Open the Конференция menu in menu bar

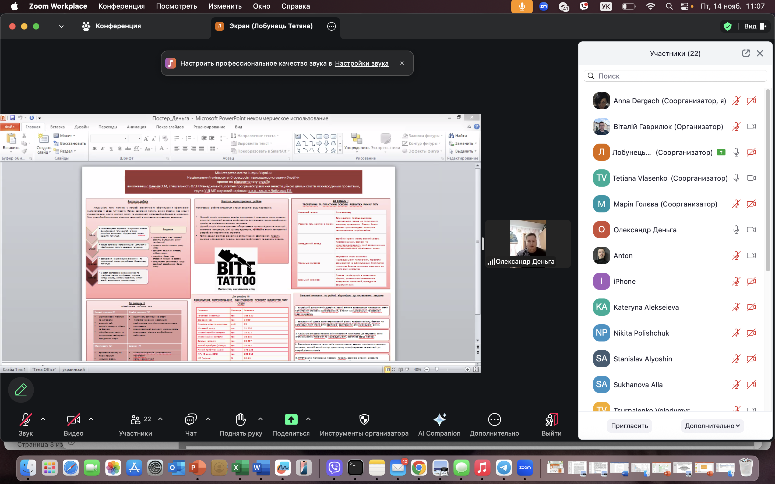point(121,6)
